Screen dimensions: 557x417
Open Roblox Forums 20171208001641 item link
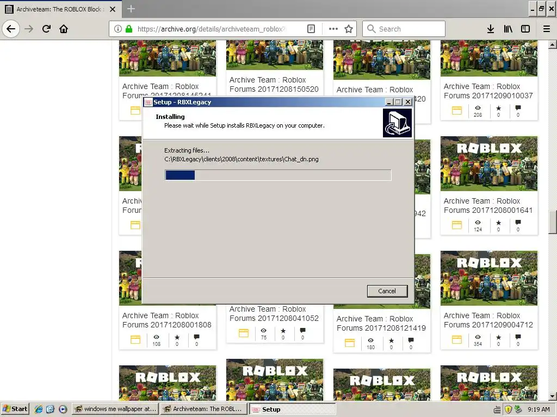pos(488,205)
